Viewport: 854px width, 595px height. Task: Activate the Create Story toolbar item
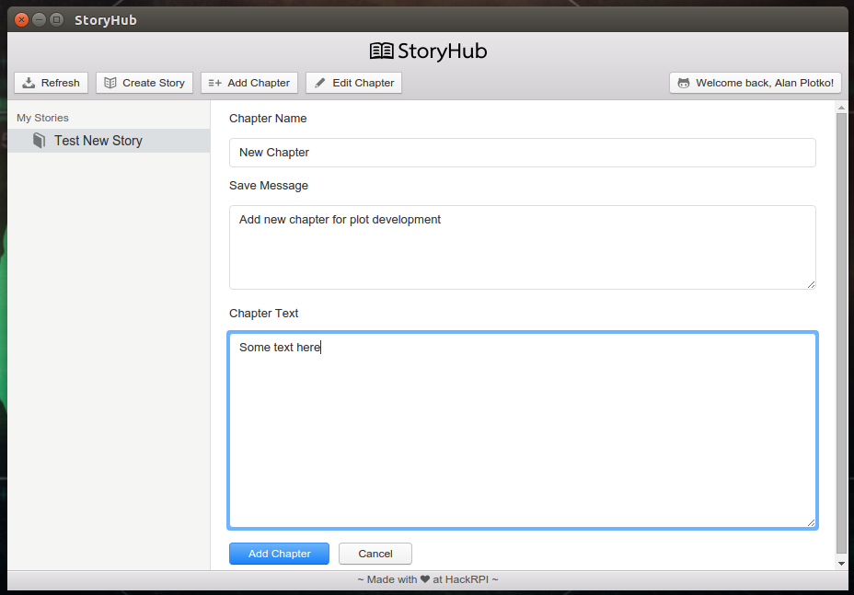pyautogui.click(x=144, y=83)
